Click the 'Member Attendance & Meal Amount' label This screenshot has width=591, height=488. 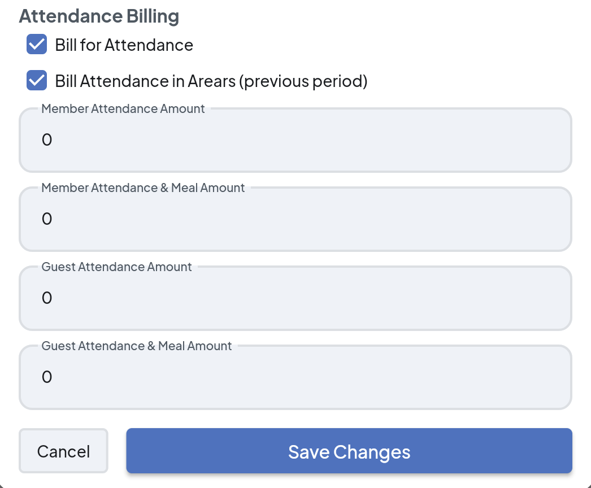click(143, 188)
